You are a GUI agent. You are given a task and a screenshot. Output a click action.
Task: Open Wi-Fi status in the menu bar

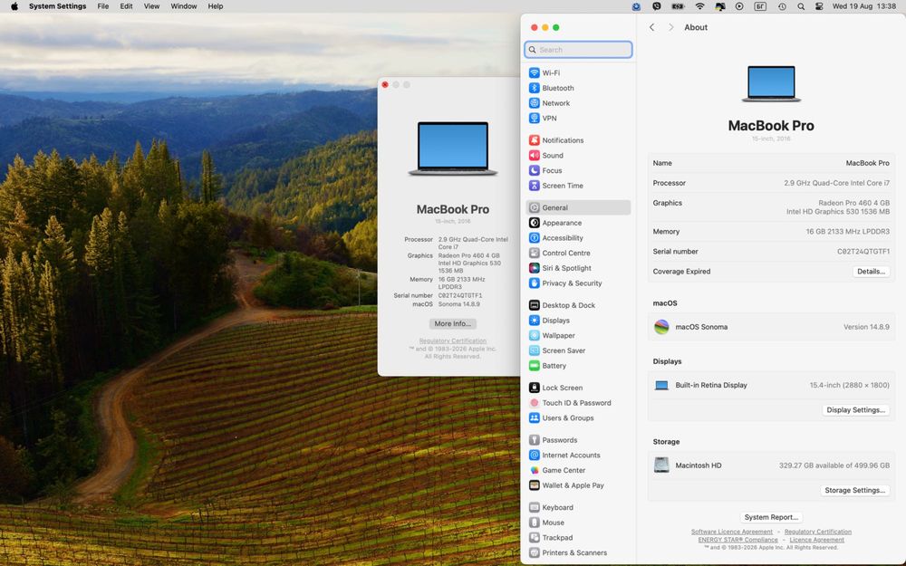click(699, 6)
